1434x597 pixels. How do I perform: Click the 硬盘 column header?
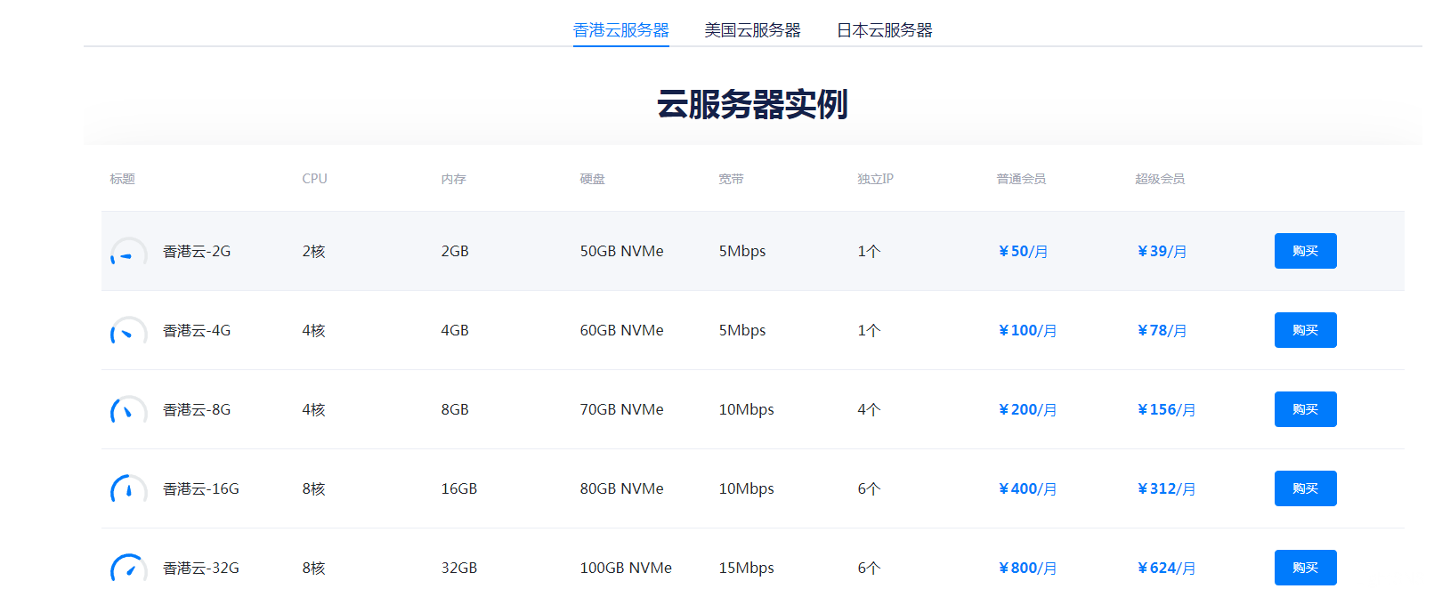point(593,179)
